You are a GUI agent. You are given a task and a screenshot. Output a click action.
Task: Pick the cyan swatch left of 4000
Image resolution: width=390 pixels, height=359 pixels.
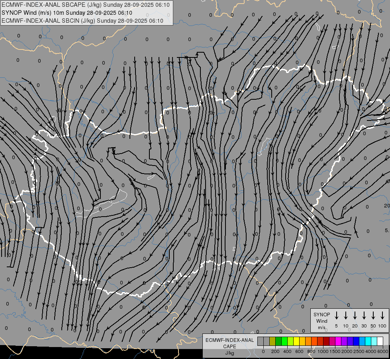(368, 341)
